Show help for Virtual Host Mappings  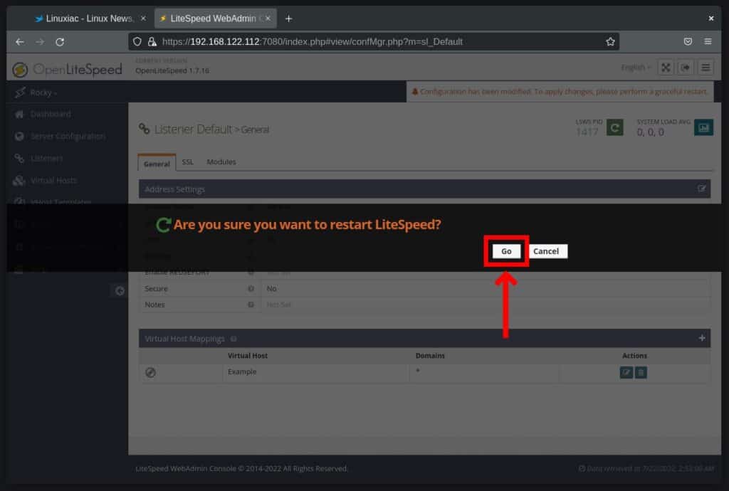point(234,339)
